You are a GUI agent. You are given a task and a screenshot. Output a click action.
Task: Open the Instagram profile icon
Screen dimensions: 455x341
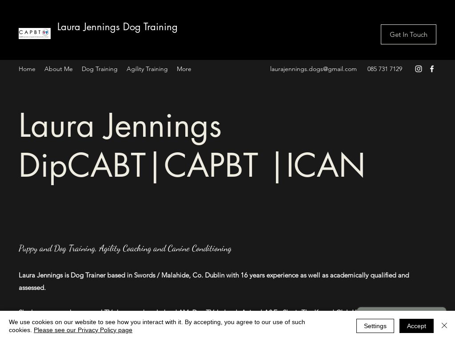(418, 69)
